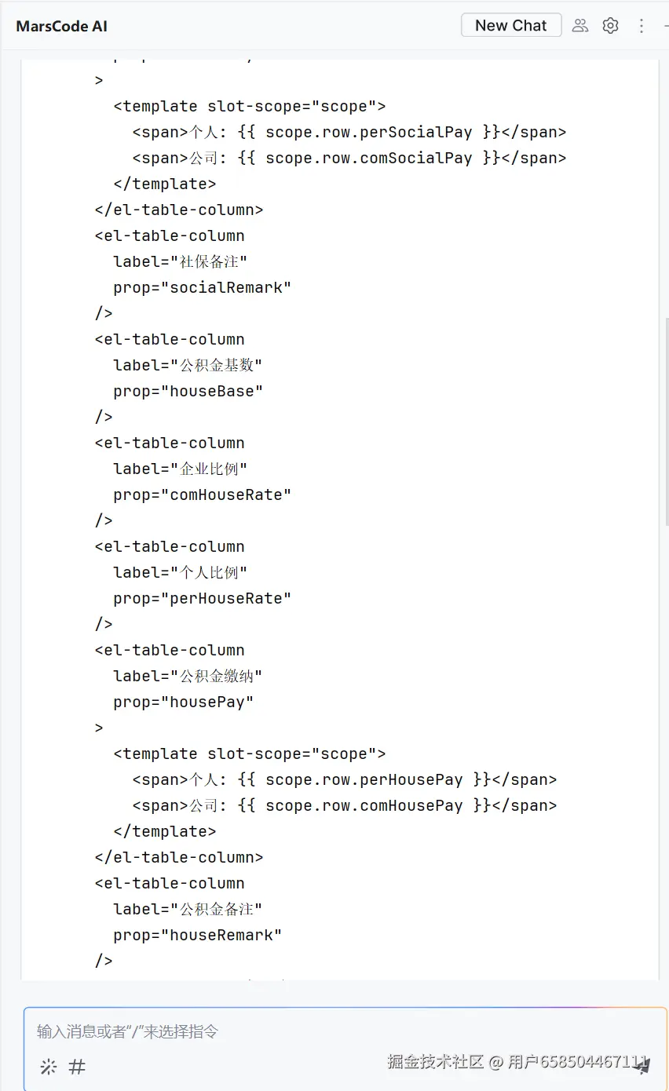Click the perHouseRate prop code line
The width and height of the screenshot is (669, 1091).
point(202,598)
